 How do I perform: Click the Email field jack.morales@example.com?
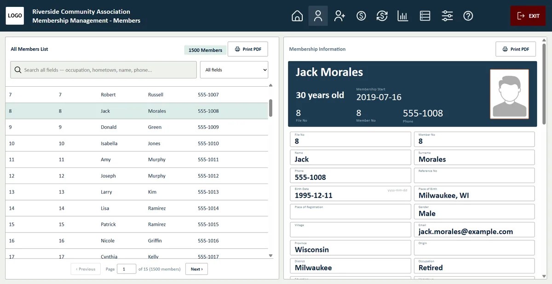coord(474,230)
